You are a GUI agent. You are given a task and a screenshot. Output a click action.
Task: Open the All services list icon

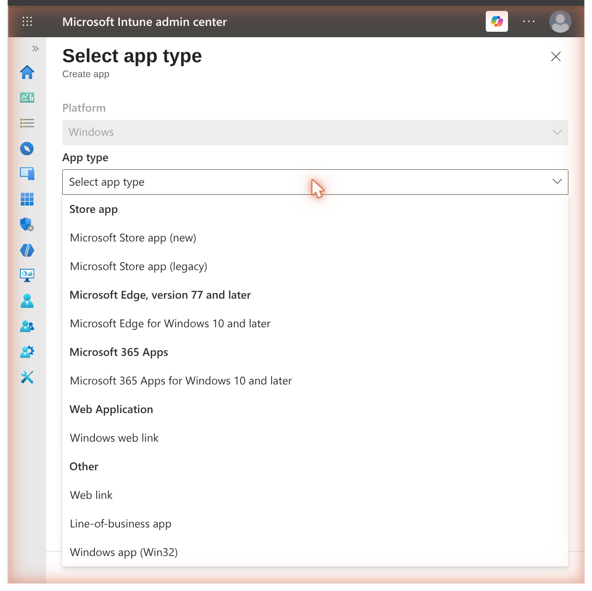click(x=27, y=123)
